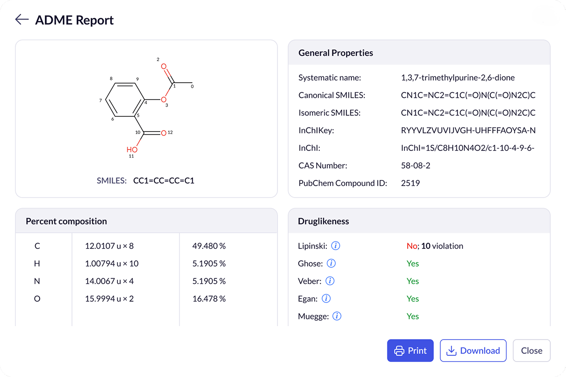
Task: Close the ADME Report dialog
Action: 531,351
